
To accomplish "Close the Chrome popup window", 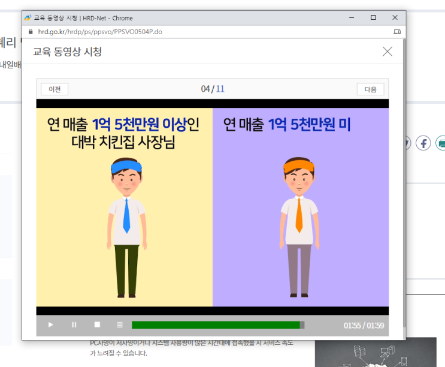I will point(395,17).
